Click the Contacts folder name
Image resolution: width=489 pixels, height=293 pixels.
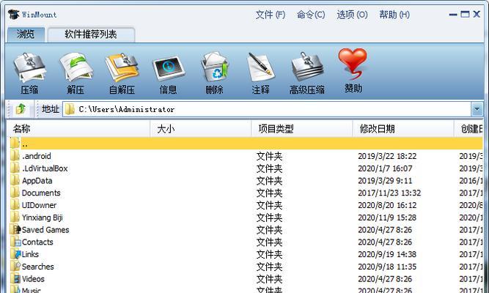[x=37, y=242]
